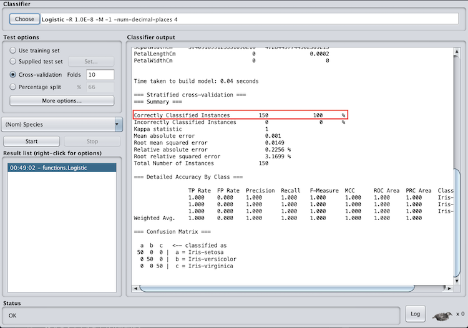Click the output scrollbar up arrow
Screen dimensions: 468x328
click(457, 51)
